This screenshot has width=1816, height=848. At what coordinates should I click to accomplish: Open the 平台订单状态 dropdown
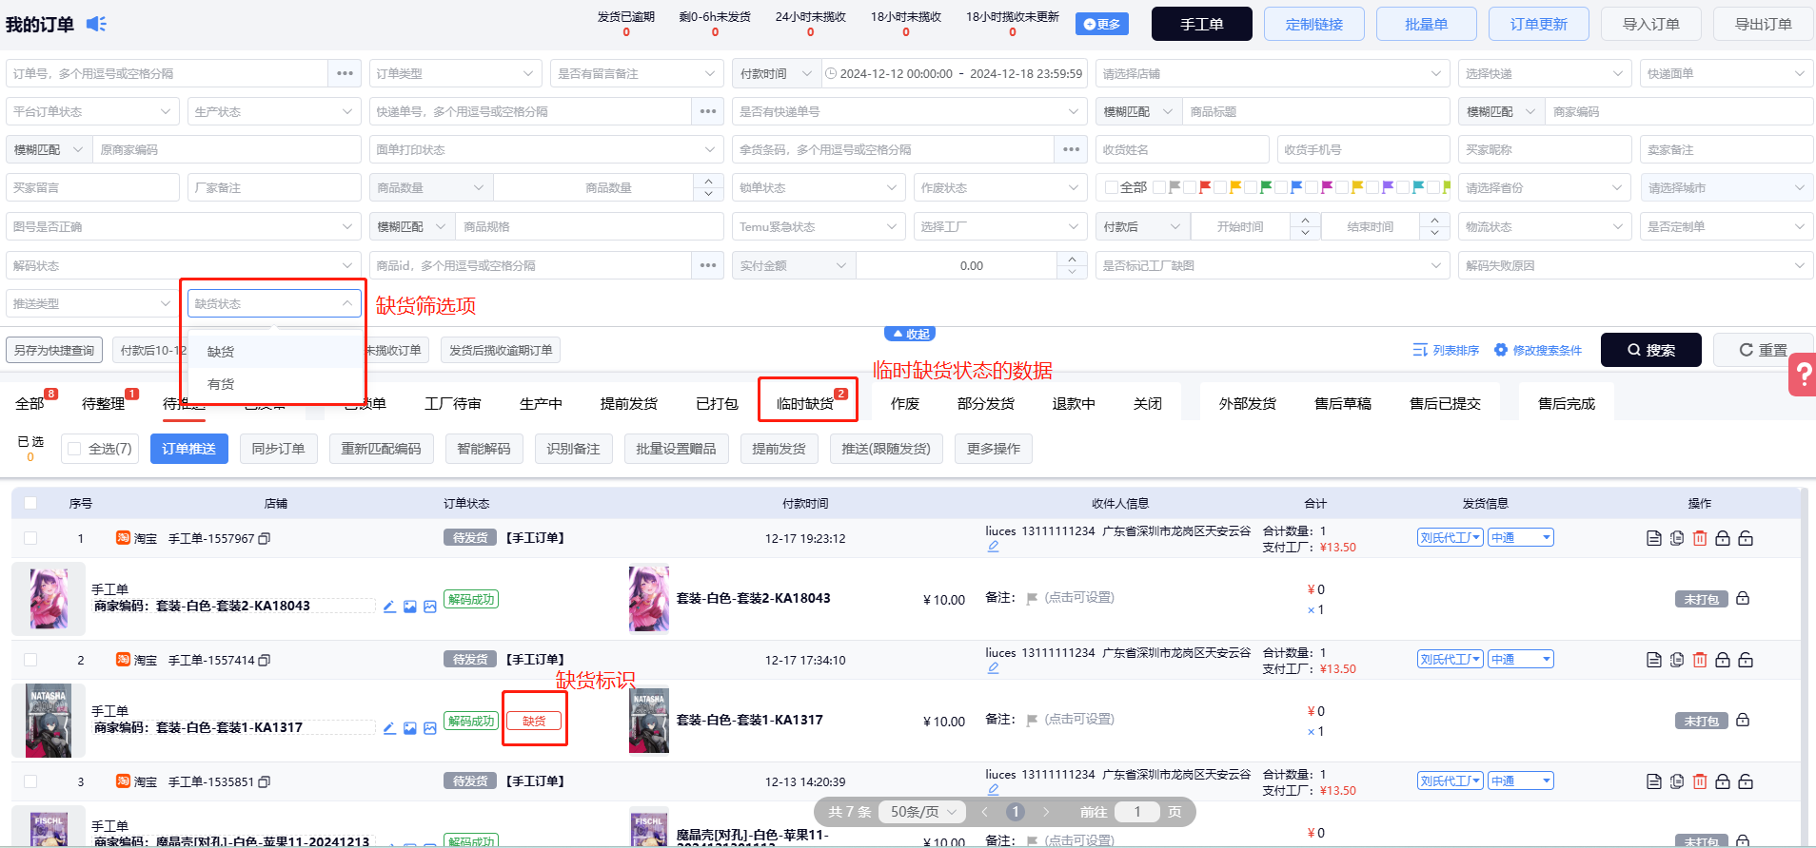coord(92,111)
